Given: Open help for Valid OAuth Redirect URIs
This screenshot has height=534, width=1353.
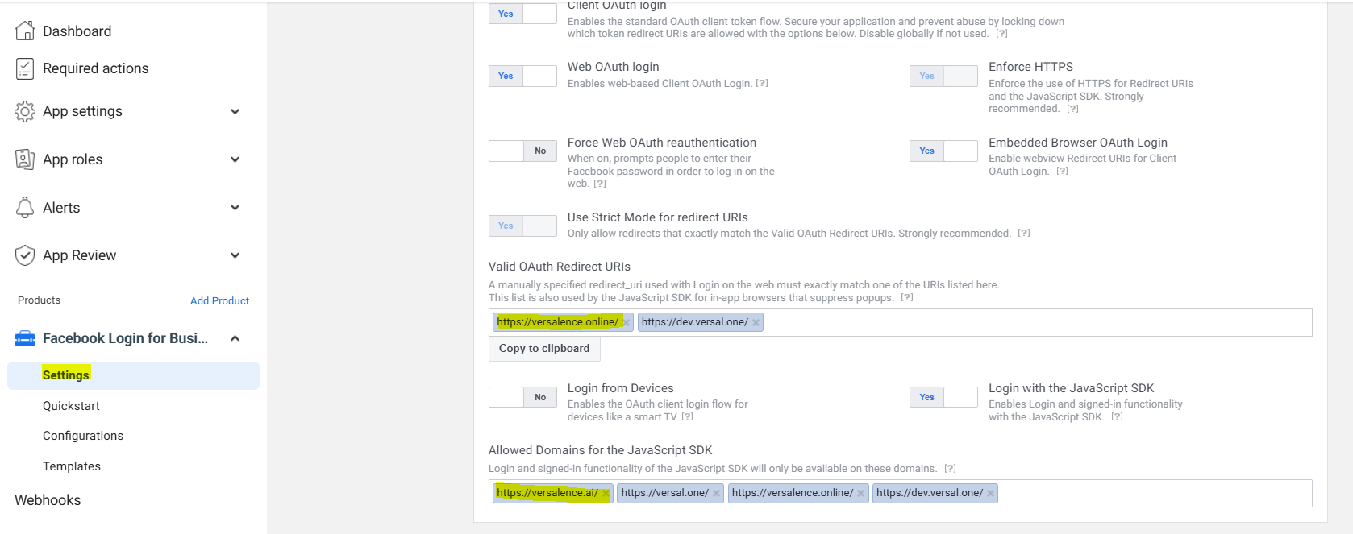Looking at the screenshot, I should click(907, 297).
